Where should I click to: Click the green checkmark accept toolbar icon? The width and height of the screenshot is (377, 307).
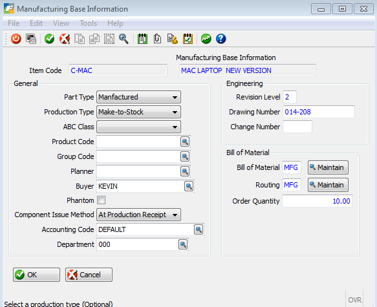50,39
